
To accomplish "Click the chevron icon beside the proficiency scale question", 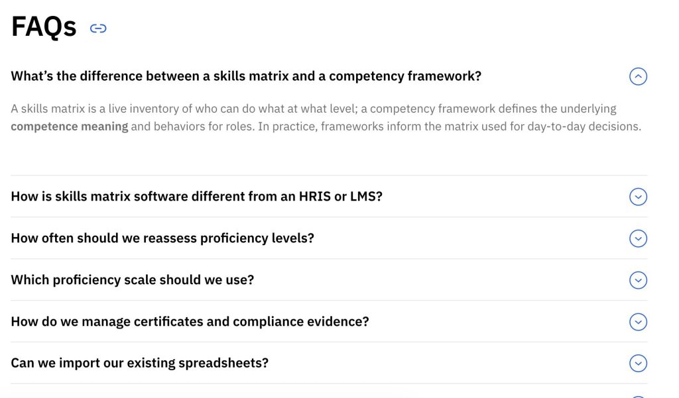I will click(638, 280).
